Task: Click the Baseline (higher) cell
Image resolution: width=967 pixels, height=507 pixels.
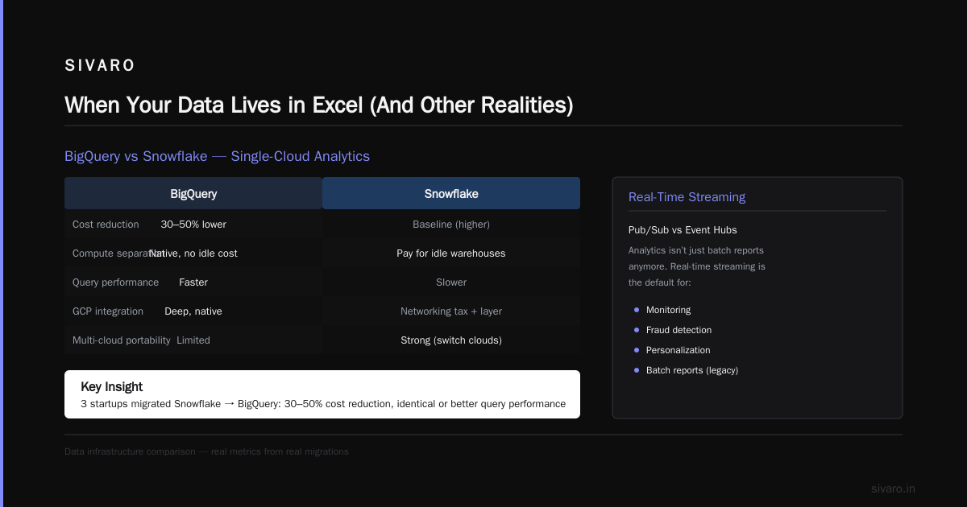Action: pos(451,225)
